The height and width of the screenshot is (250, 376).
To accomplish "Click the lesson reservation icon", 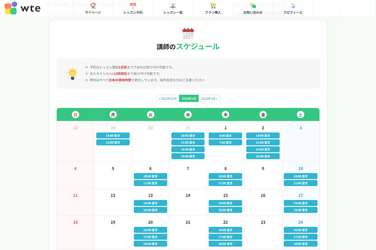I will pos(133,6).
